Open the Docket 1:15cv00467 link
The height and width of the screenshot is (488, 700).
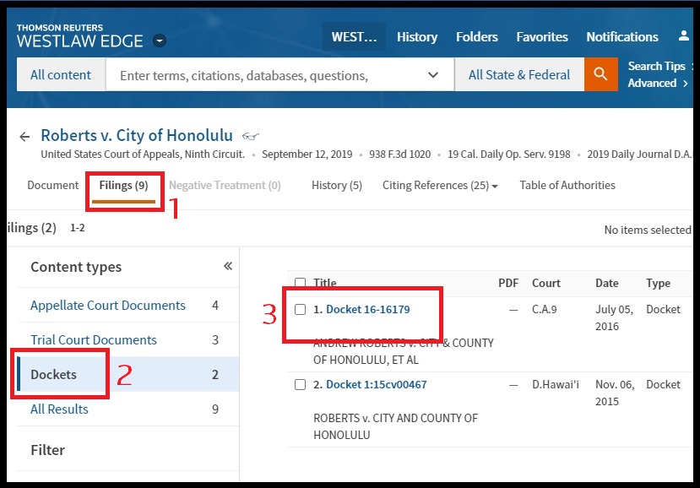376,385
